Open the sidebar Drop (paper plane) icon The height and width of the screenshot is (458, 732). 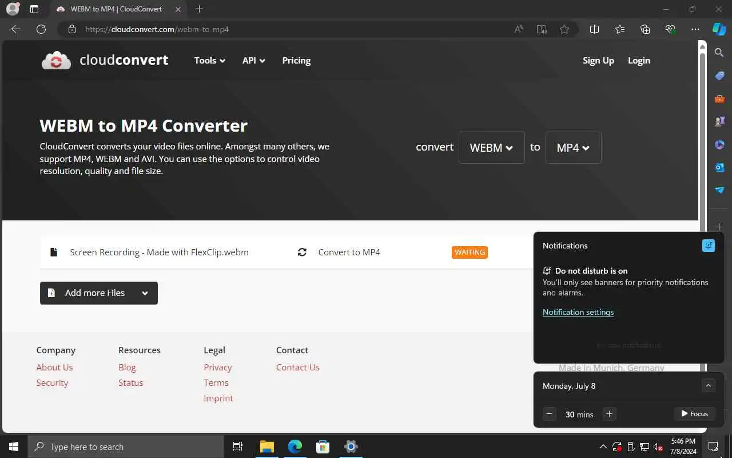tap(719, 190)
